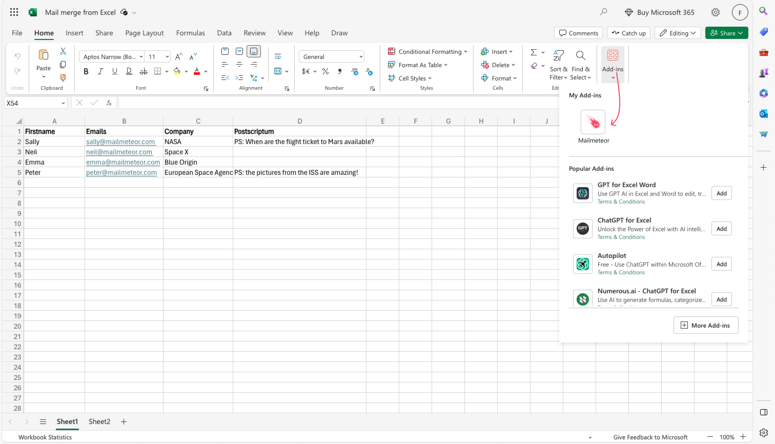Viewport: 775px width, 444px height.
Task: Open the settings gear in title bar
Action: click(715, 12)
